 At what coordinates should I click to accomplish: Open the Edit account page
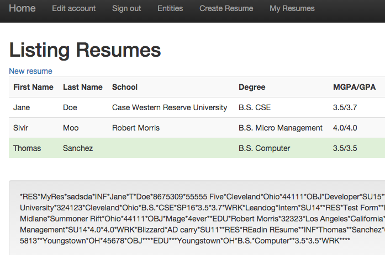(73, 8)
